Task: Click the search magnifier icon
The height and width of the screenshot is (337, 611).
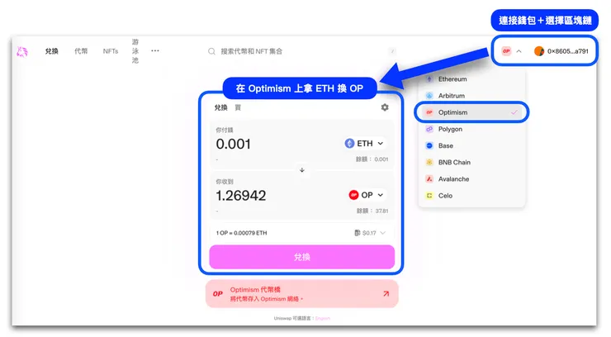Action: pos(211,51)
